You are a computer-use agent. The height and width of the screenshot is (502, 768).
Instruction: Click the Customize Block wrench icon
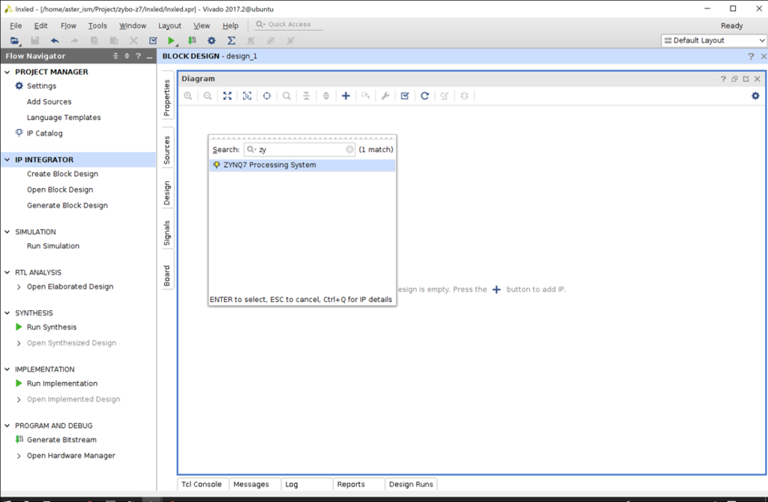[385, 96]
